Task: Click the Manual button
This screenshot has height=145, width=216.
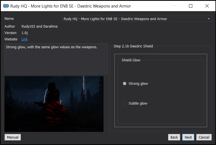Action: (13, 137)
